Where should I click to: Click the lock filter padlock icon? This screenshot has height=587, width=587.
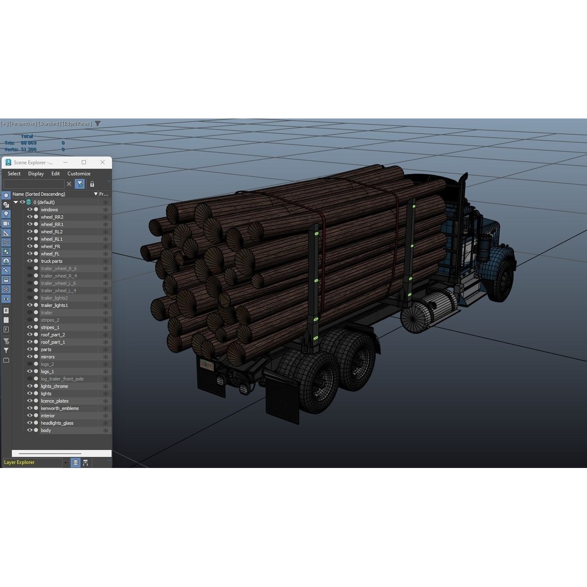point(92,184)
